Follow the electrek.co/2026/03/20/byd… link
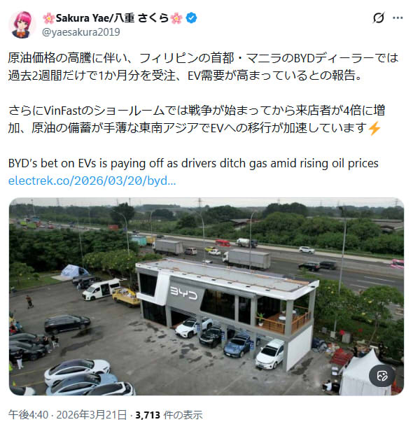This screenshot has width=413, height=422. (92, 181)
